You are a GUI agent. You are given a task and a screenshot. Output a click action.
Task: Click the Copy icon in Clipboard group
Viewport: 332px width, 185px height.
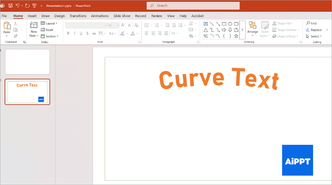(x=16, y=30)
